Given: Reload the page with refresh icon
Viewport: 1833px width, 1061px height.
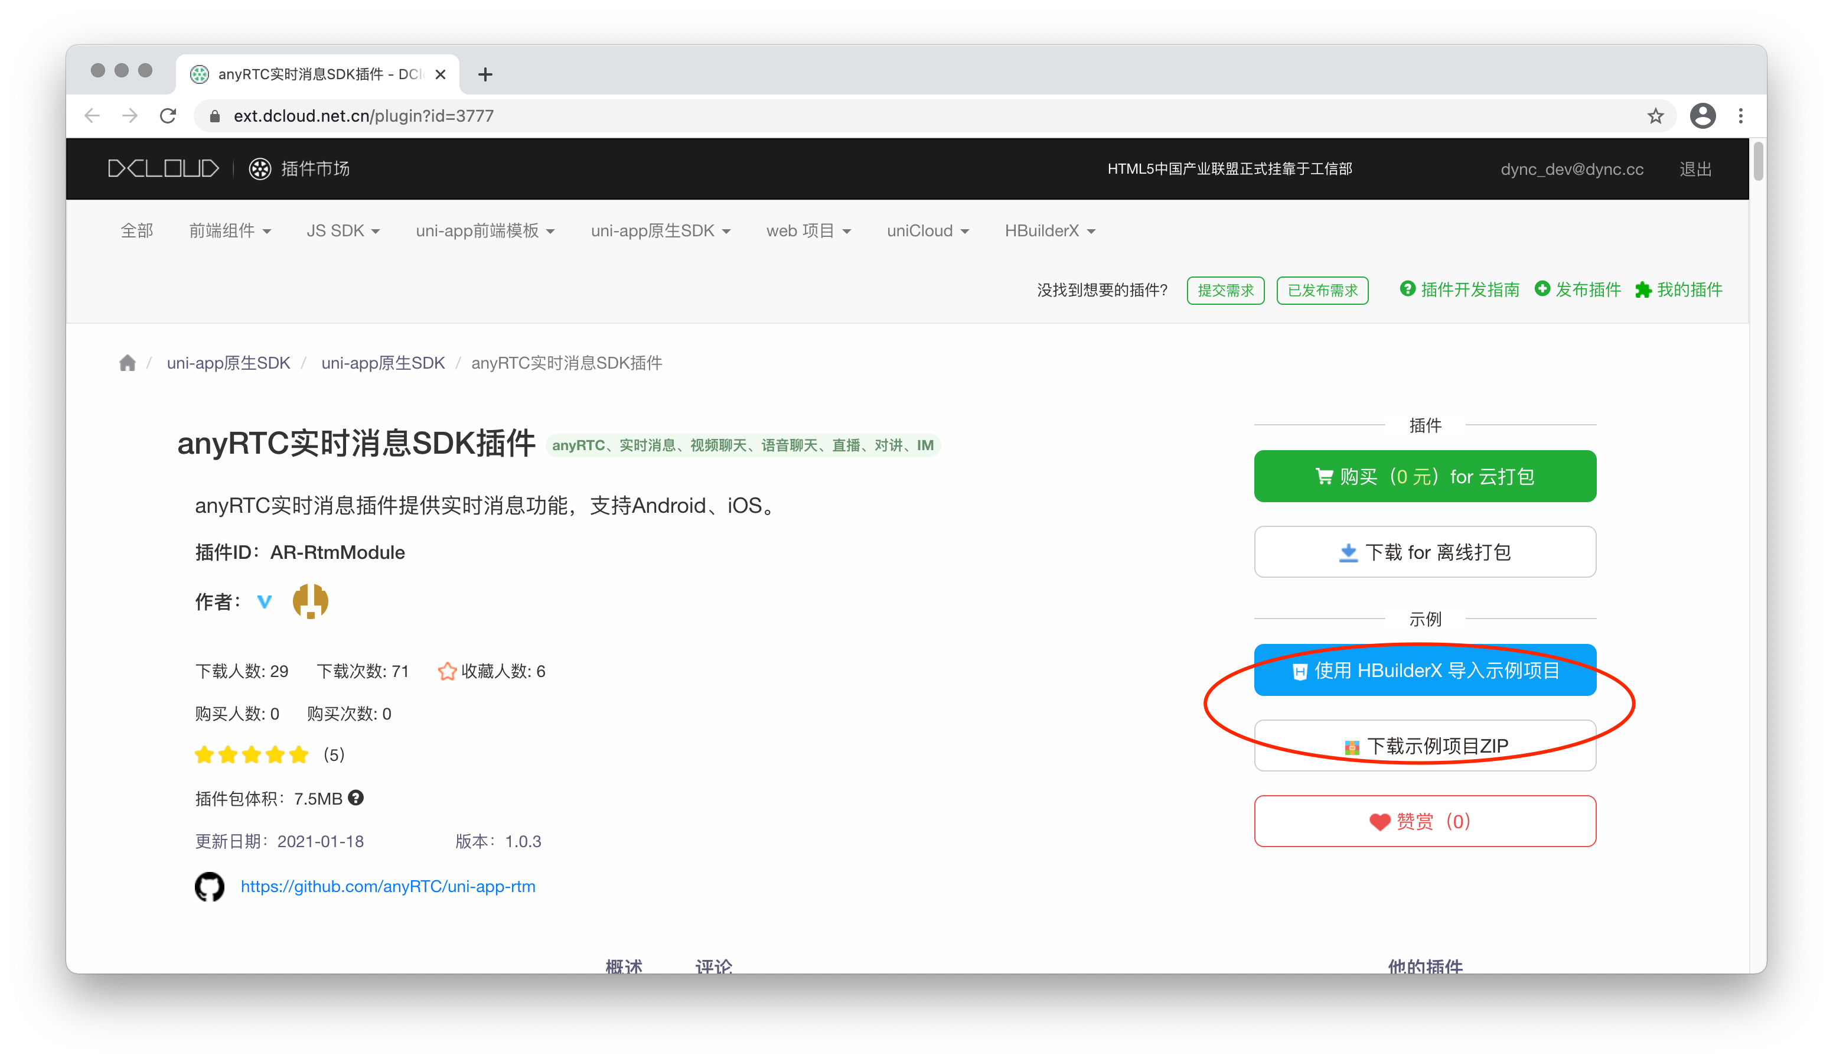Looking at the screenshot, I should pos(168,116).
